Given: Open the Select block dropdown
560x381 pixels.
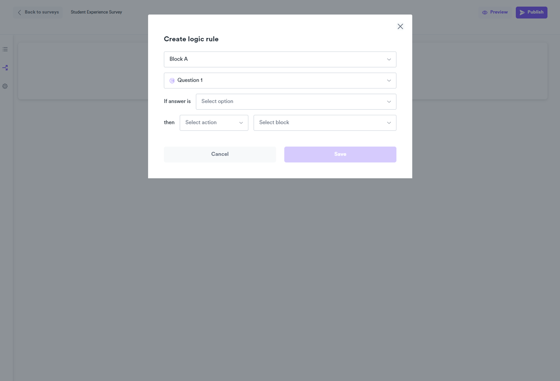Looking at the screenshot, I should click(x=325, y=123).
